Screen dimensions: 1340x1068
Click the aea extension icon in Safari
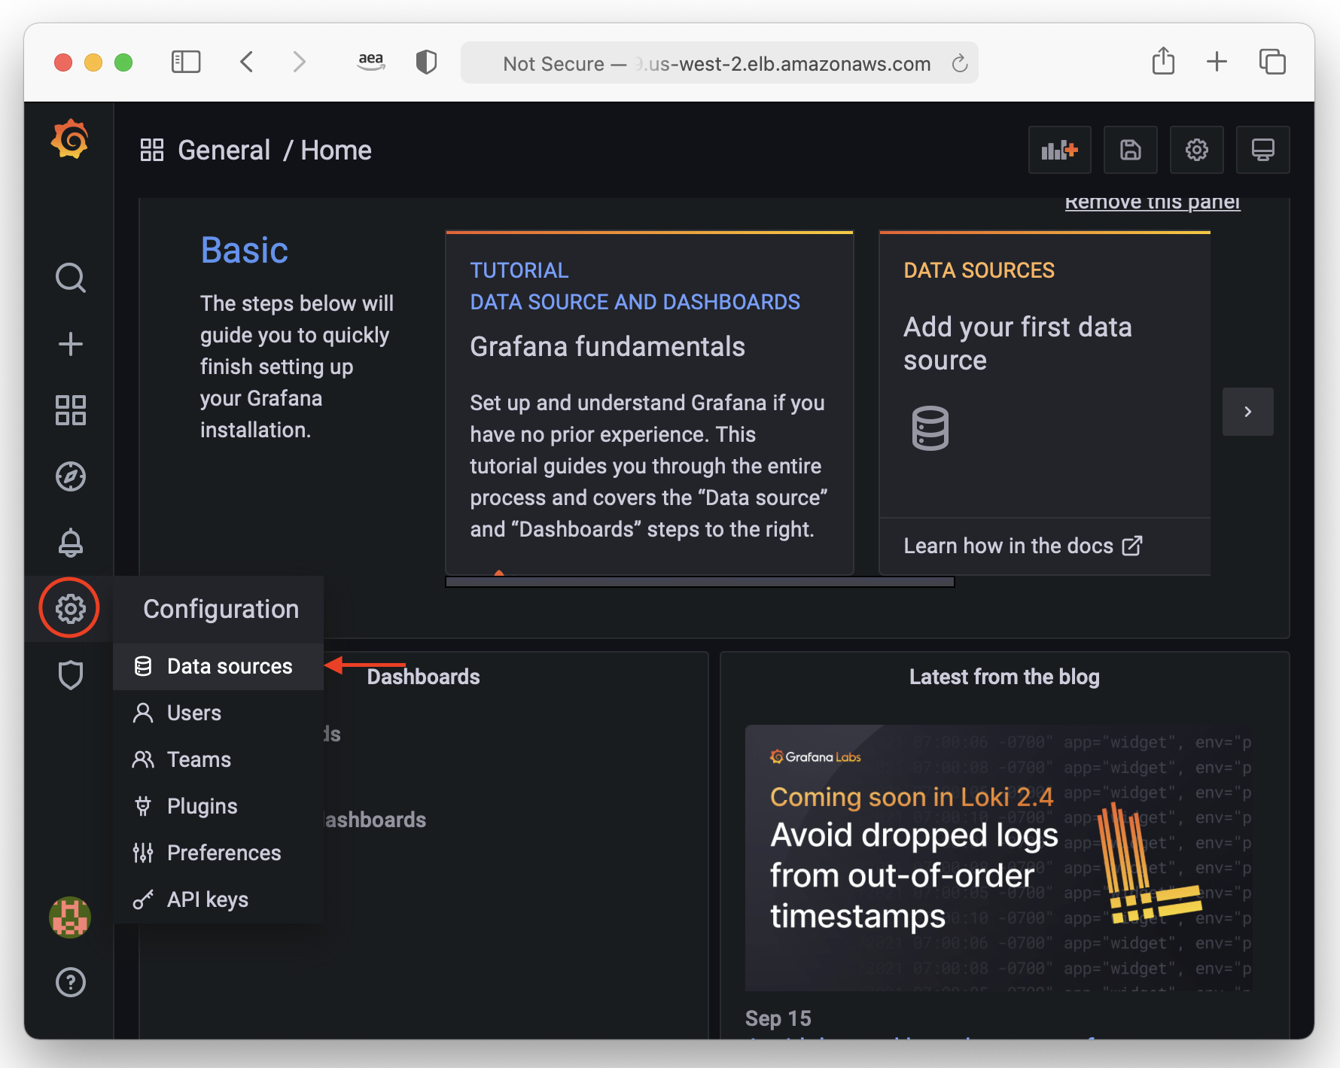tap(371, 62)
